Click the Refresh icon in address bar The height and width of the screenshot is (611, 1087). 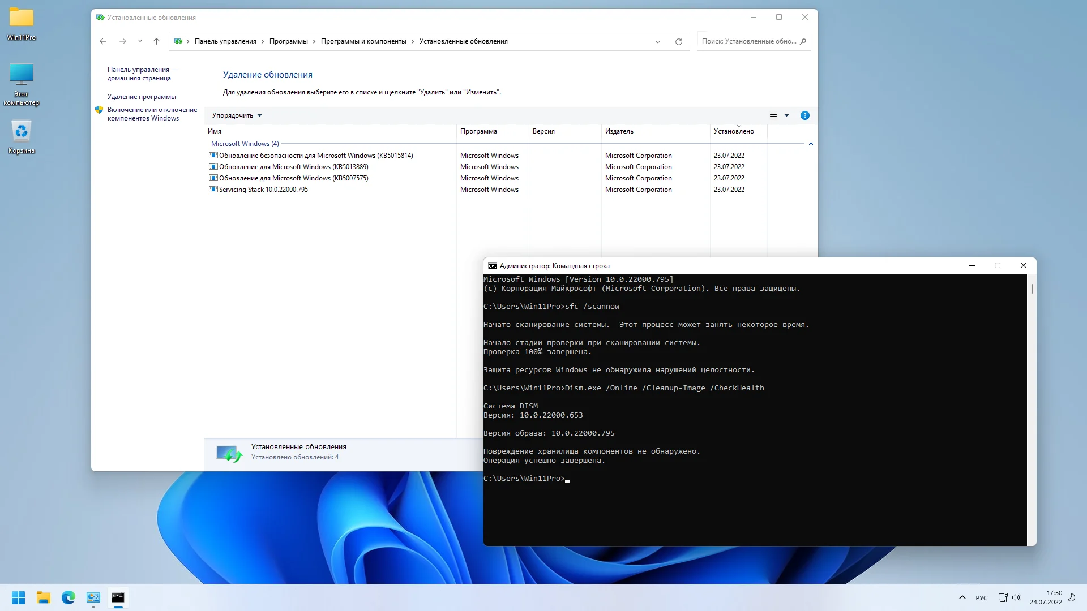[x=678, y=41]
